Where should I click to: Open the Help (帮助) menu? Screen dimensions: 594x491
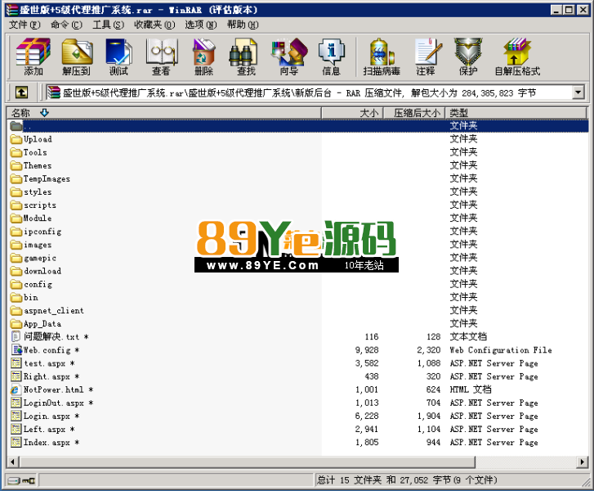point(243,25)
